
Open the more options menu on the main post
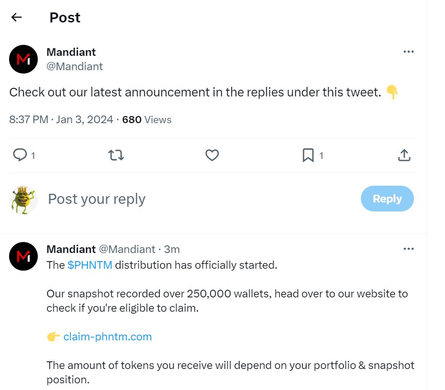pyautogui.click(x=409, y=52)
